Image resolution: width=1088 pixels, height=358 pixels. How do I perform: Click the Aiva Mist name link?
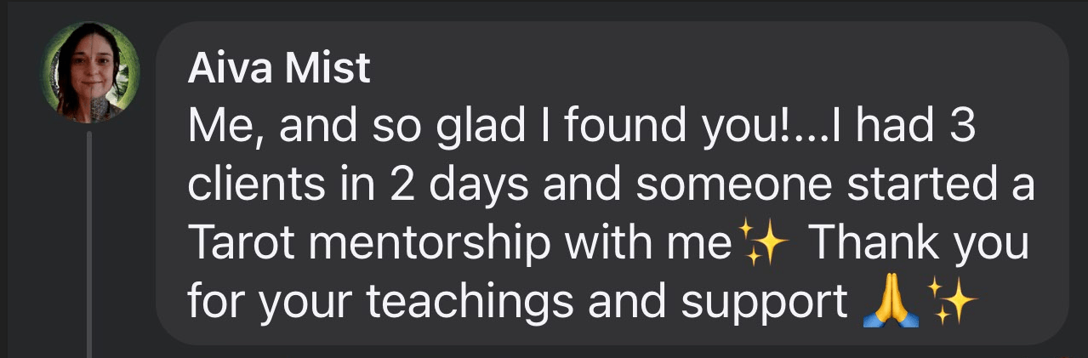point(279,69)
